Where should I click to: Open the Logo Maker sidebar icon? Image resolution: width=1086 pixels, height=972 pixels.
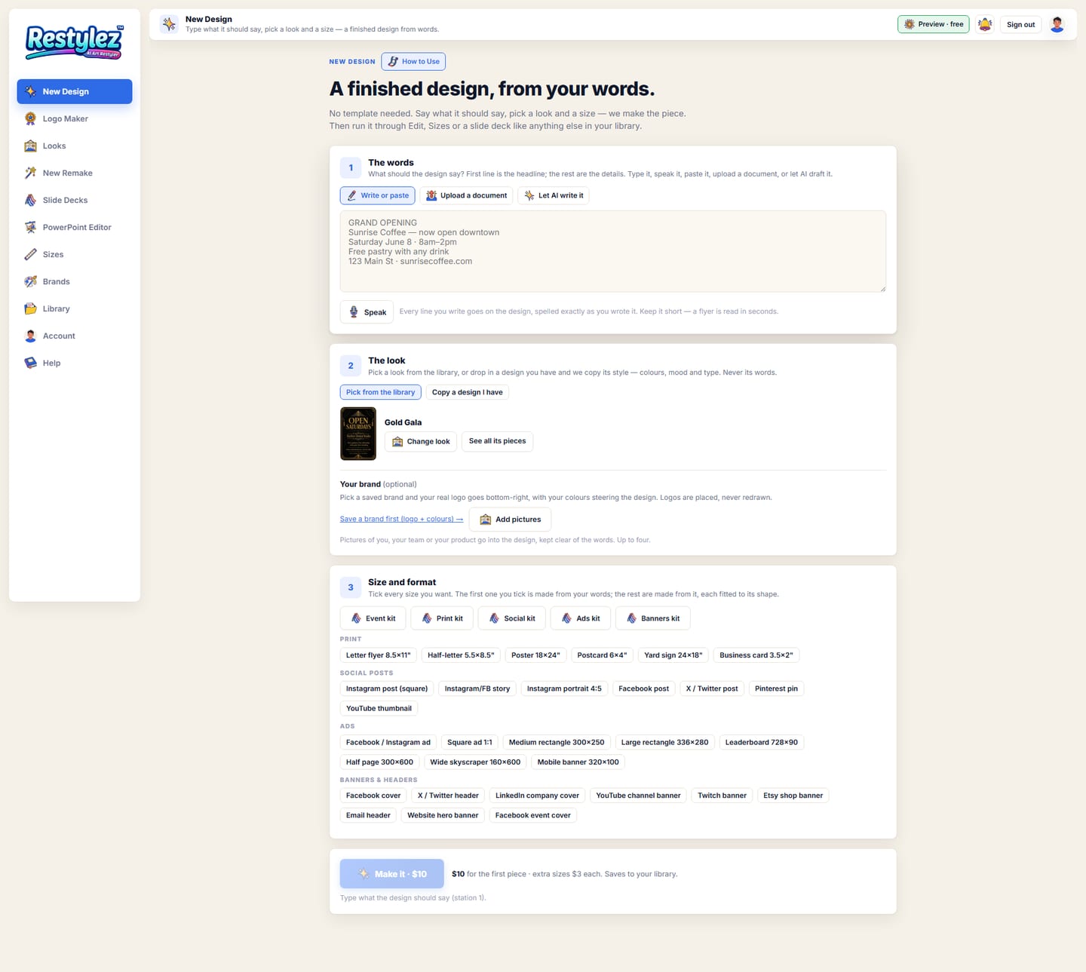(x=30, y=118)
